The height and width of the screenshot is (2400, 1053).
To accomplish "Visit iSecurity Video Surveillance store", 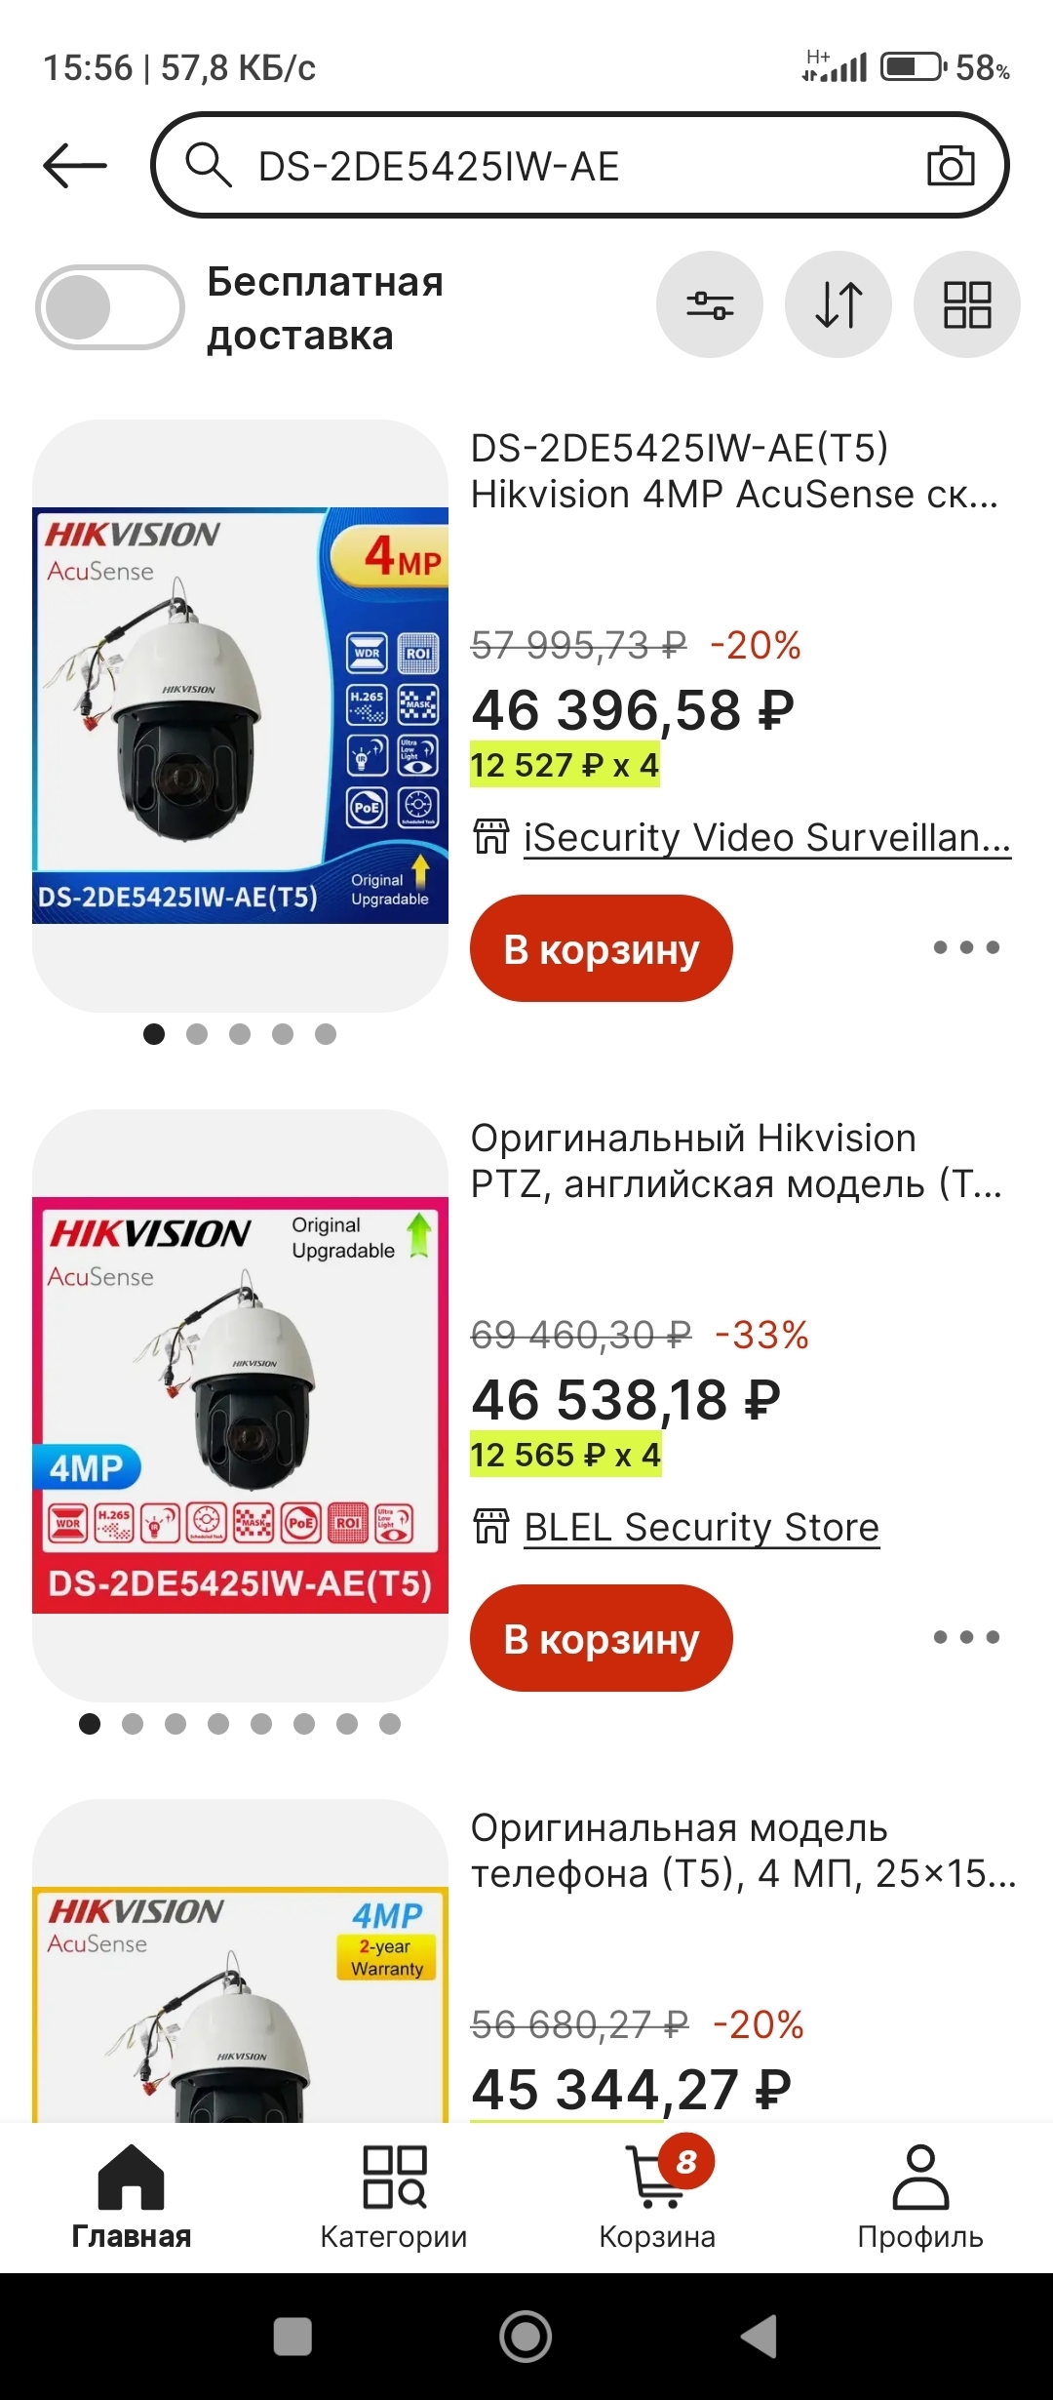I will point(766,838).
